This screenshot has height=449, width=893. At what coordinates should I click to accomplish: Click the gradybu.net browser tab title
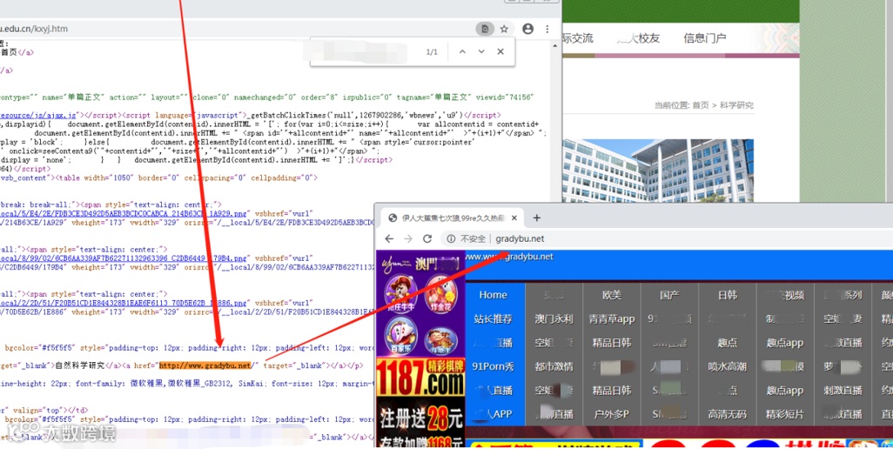click(x=453, y=218)
